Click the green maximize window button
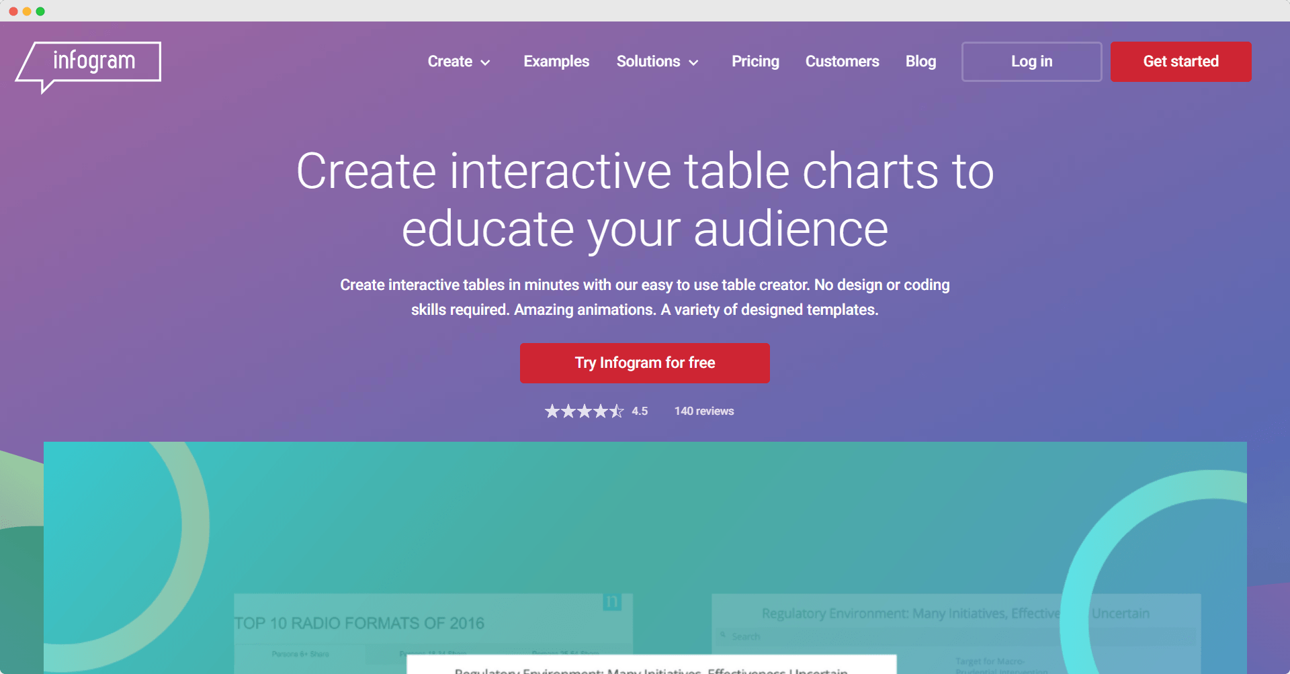Viewport: 1290px width, 674px height. (40, 11)
